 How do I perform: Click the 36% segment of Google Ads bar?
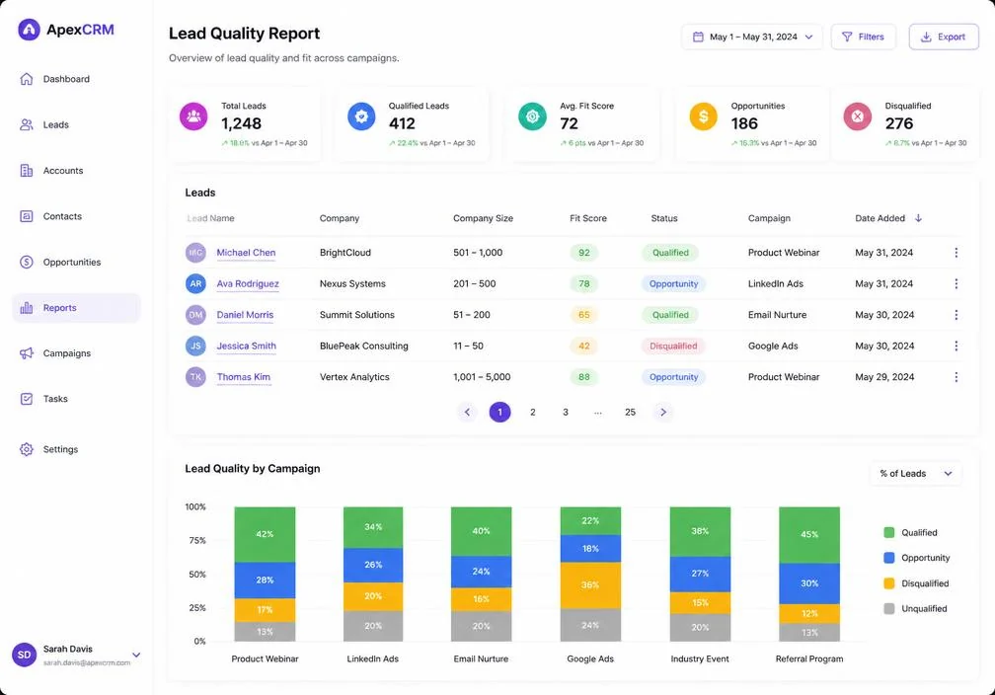point(590,585)
